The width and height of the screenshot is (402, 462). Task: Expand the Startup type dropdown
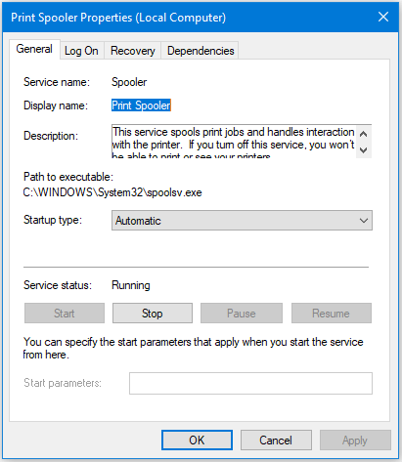(x=242, y=221)
